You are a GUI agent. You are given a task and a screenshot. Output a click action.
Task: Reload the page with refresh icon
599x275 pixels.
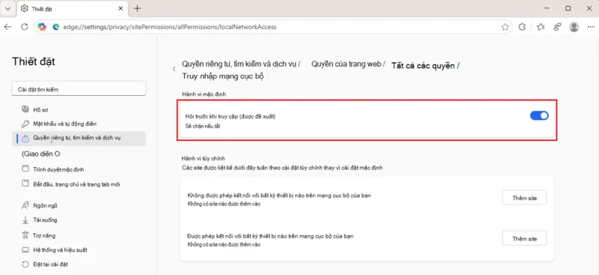(x=25, y=27)
